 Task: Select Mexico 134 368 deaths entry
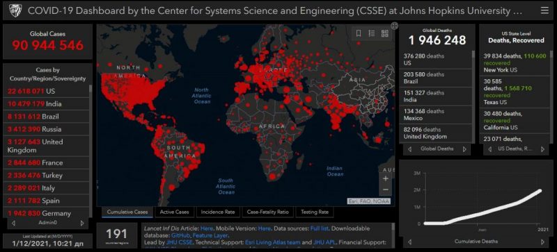click(436, 115)
